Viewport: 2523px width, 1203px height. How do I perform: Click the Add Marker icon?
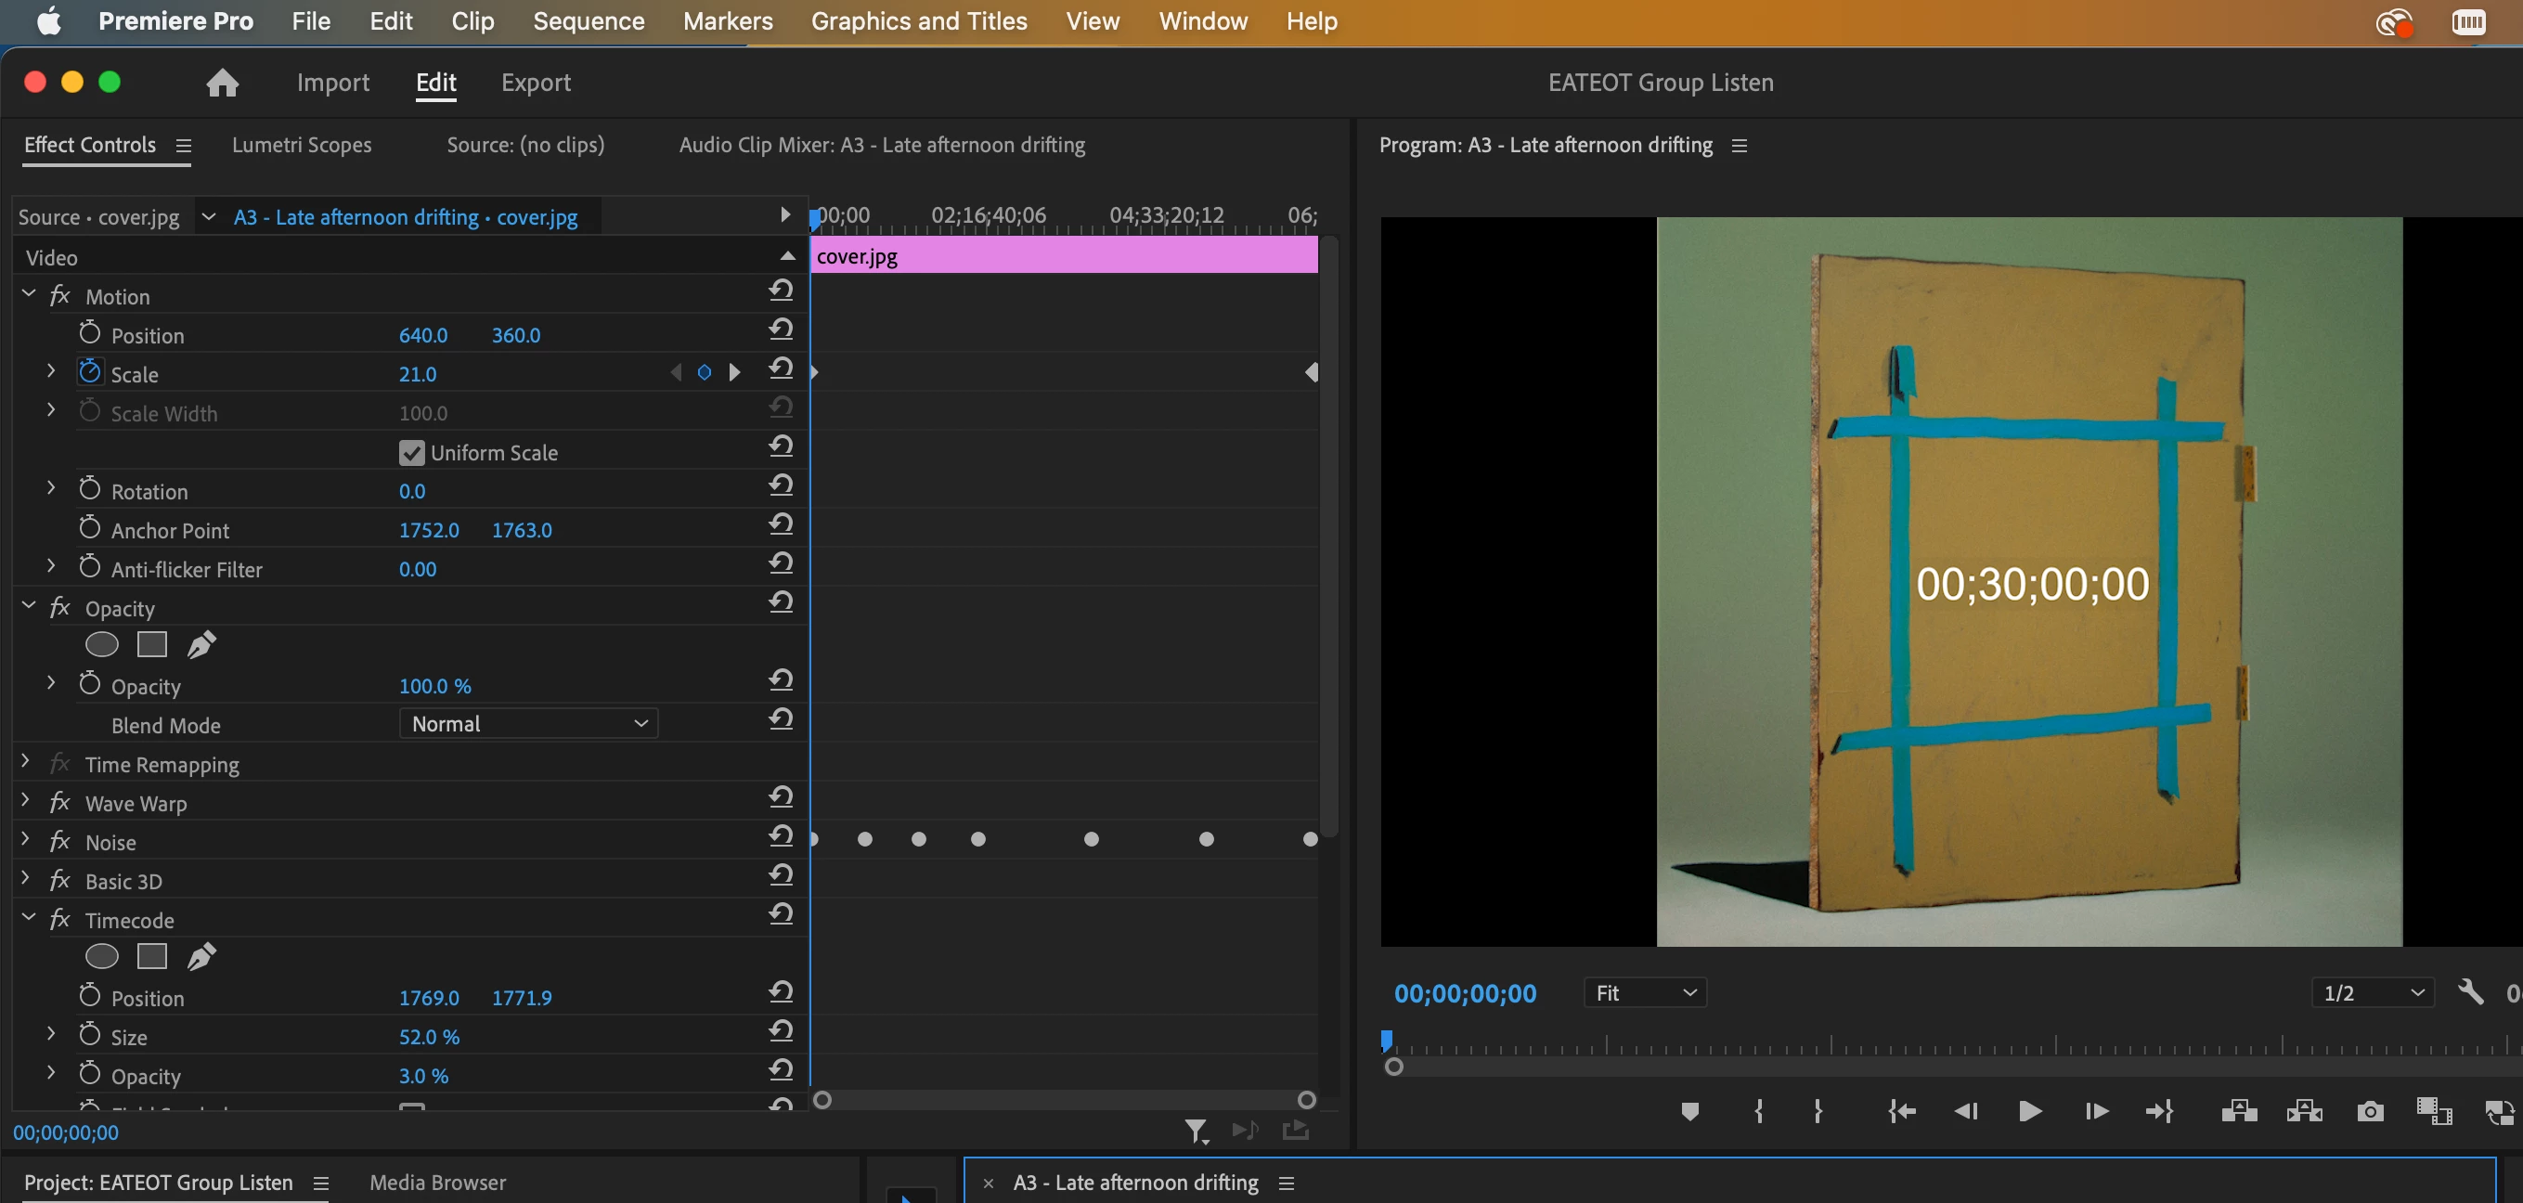pyautogui.click(x=1689, y=1111)
